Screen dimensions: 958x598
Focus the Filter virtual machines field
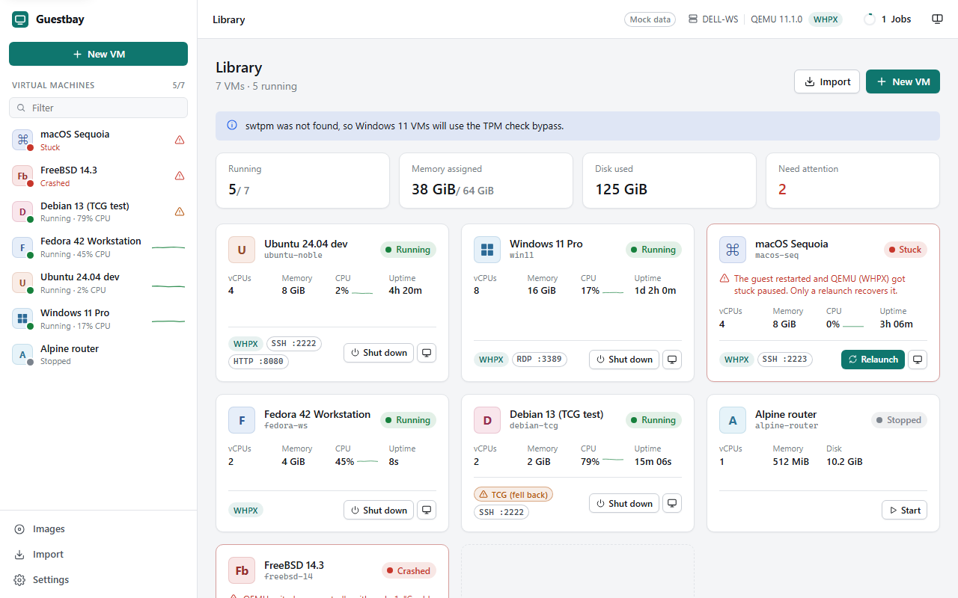click(98, 108)
